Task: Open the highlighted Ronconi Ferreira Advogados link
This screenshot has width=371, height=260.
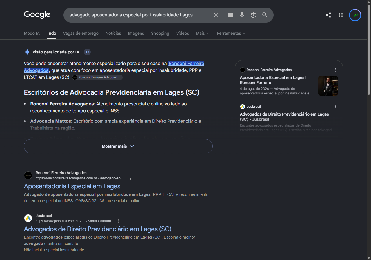Action: coord(186,63)
